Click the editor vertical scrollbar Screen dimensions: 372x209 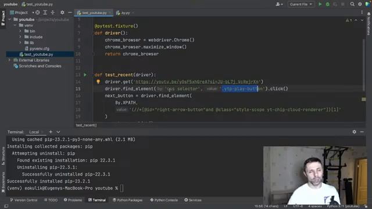click(363, 65)
